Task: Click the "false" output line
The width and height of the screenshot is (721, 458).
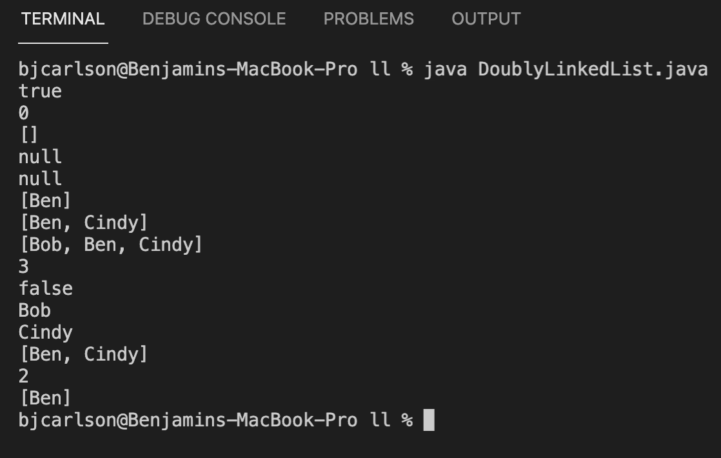Action: (x=45, y=288)
